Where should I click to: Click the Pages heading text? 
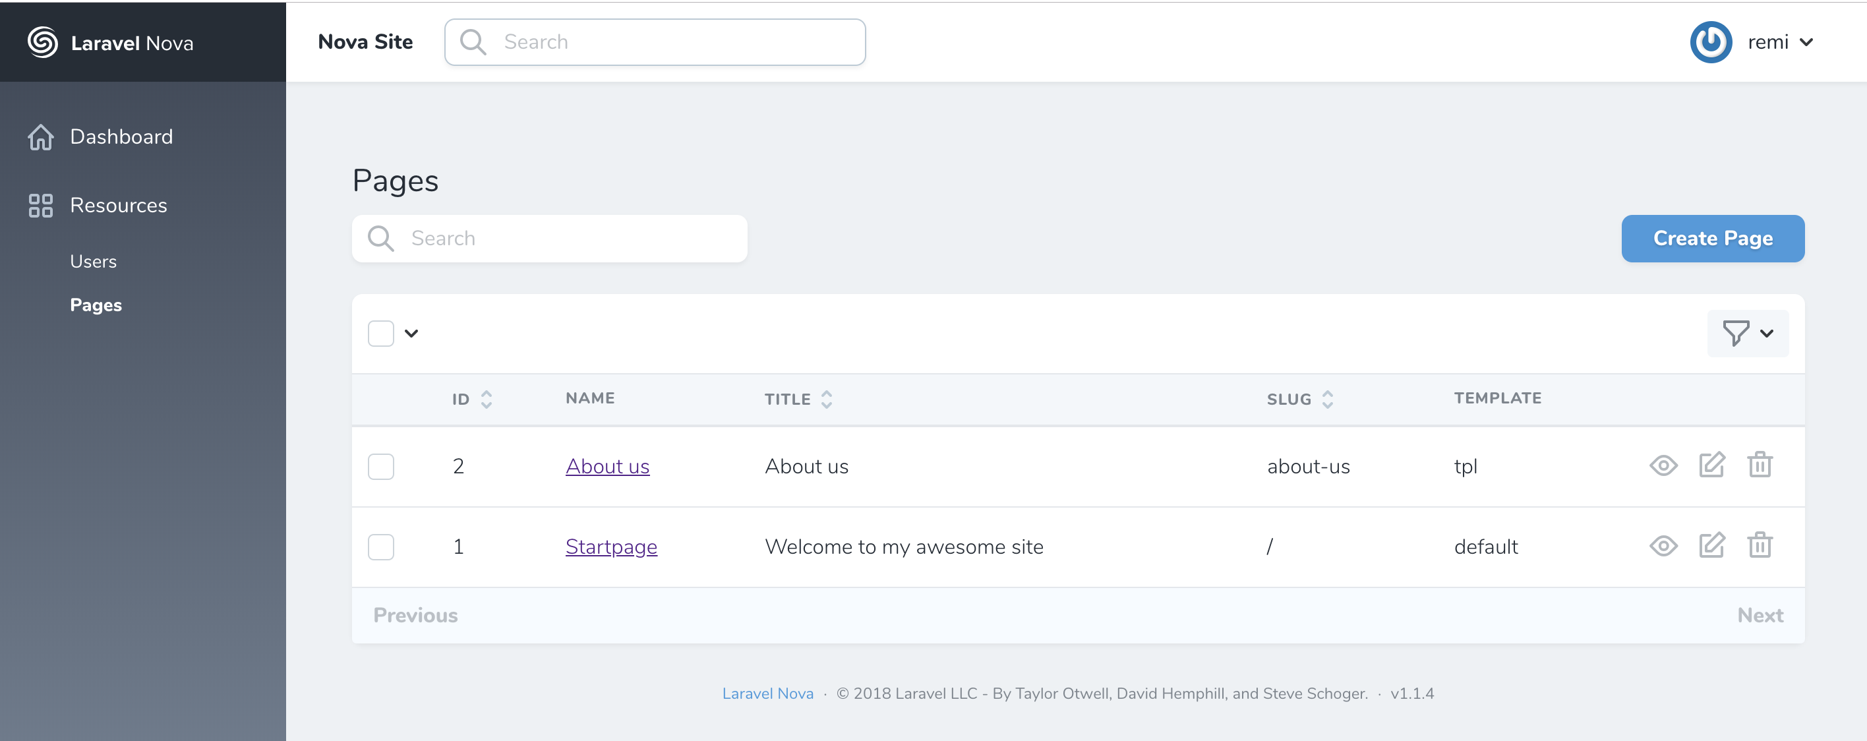click(395, 181)
